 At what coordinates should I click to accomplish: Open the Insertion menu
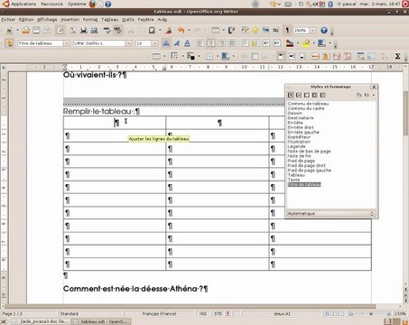(x=70, y=20)
